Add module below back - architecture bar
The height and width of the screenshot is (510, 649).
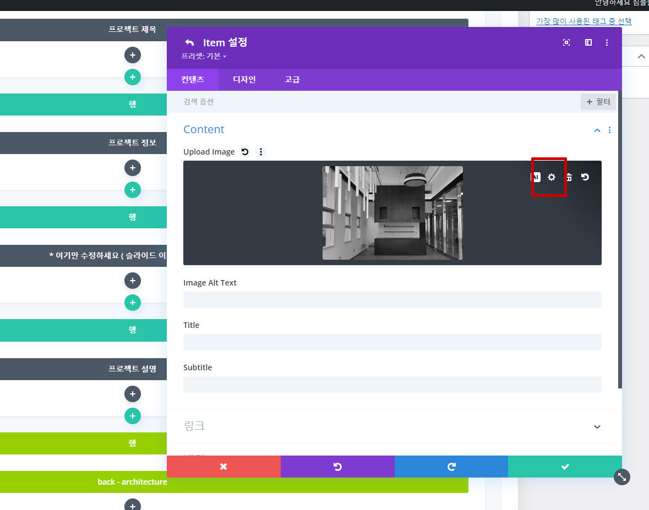[133, 505]
